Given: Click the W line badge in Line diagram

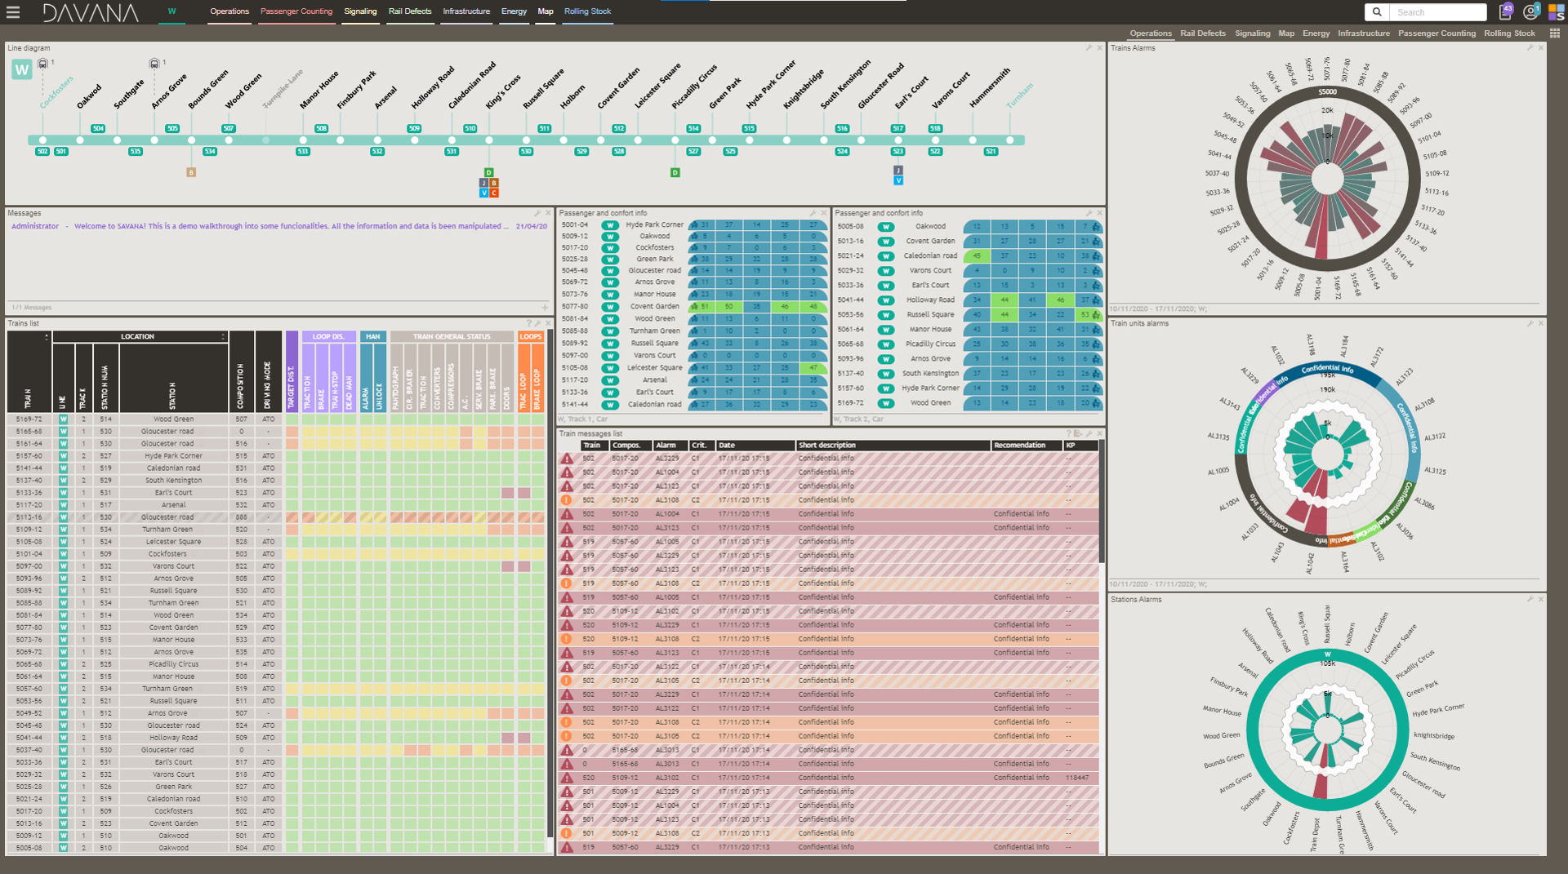Looking at the screenshot, I should pos(22,70).
